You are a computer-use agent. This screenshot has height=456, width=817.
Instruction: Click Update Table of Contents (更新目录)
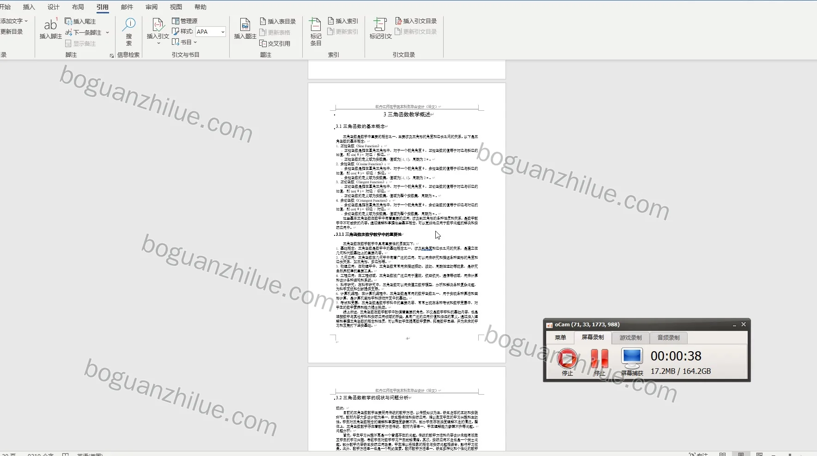pos(12,31)
